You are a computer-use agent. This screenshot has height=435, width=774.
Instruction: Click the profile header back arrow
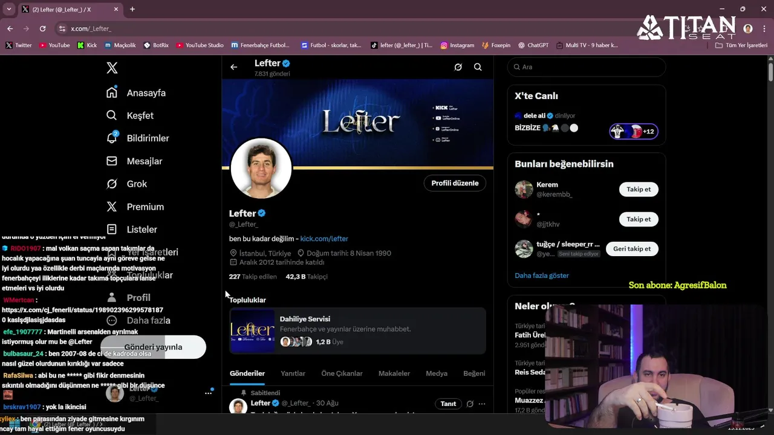[x=234, y=67]
